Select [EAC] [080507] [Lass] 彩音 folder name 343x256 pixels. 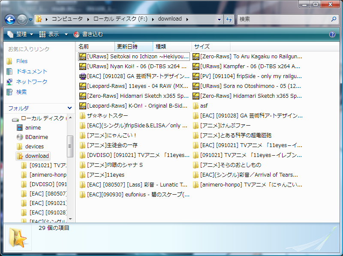pyautogui.click(x=137, y=185)
